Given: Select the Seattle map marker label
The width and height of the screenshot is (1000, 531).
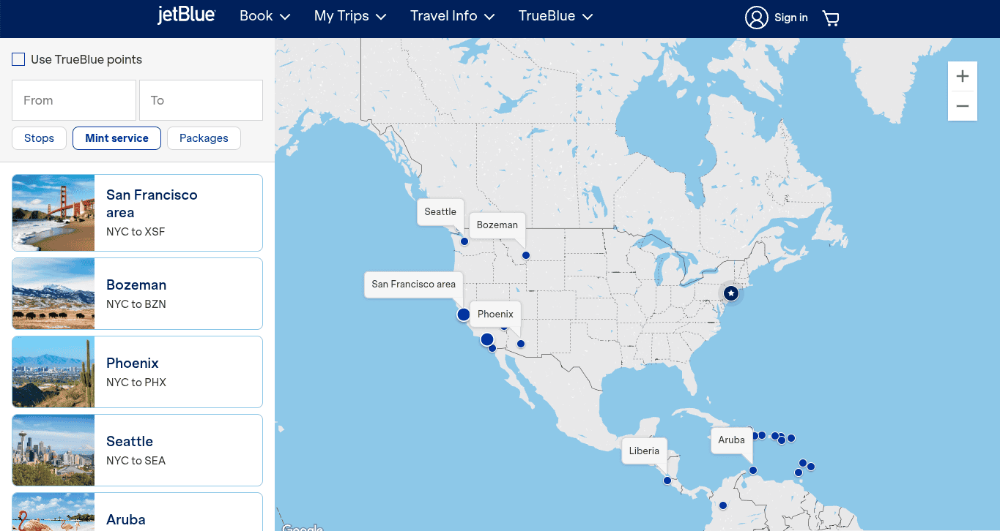Looking at the screenshot, I should pyautogui.click(x=440, y=212).
